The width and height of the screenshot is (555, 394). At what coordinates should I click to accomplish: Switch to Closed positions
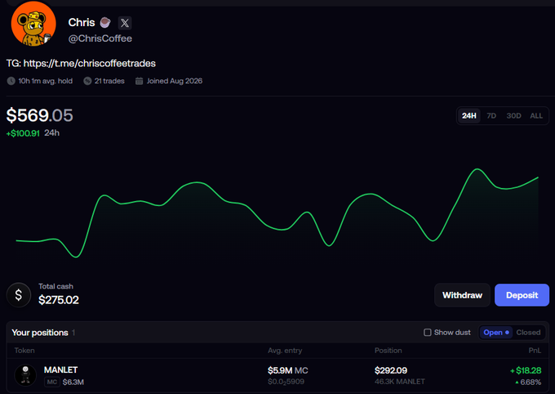tap(528, 333)
